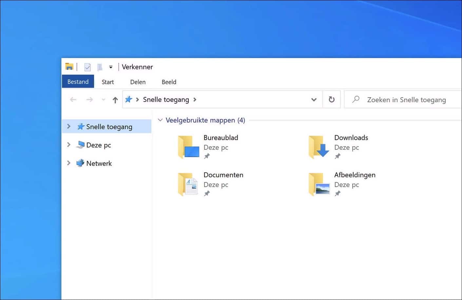Customize the Quick Access Toolbar via its dropdown arrow
The width and height of the screenshot is (462, 300).
click(111, 67)
